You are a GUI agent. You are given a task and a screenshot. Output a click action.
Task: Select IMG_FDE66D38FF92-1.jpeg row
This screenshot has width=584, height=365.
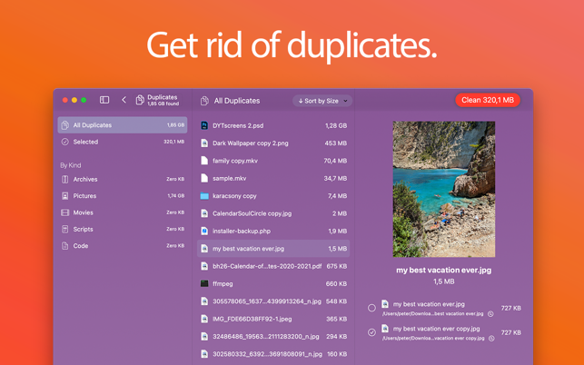coord(273,319)
